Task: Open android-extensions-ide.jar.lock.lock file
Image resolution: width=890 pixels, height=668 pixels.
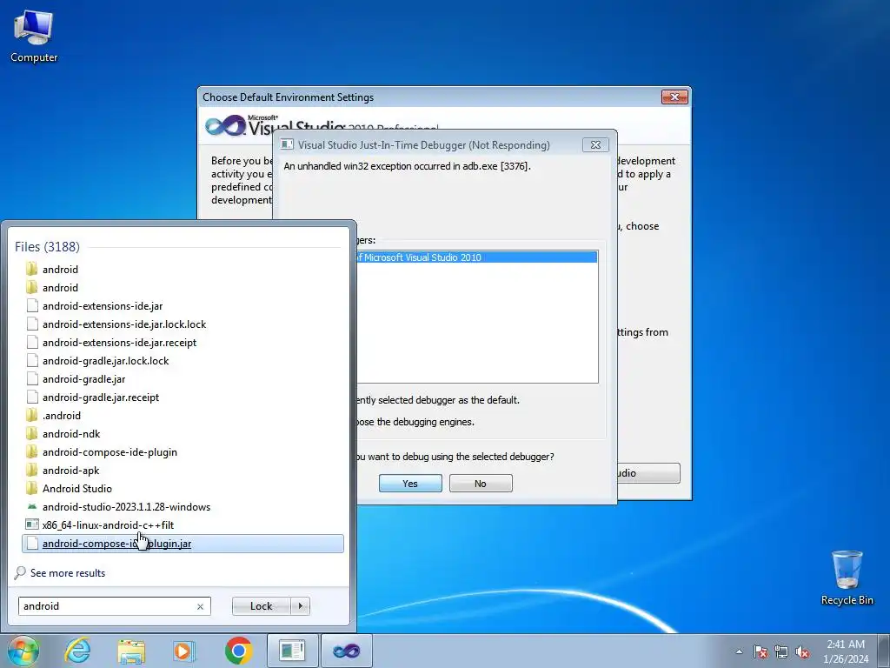Action: click(x=183, y=324)
